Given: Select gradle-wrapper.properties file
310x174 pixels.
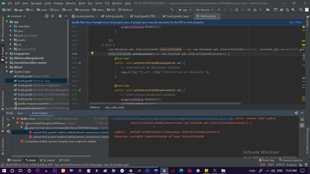Looking at the screenshot, I should click(x=41, y=104).
